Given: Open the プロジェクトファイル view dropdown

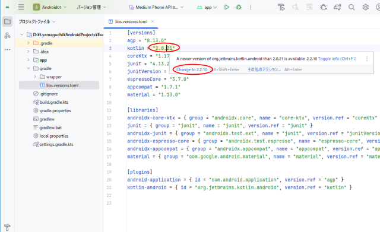Looking at the screenshot, I should tap(37, 21).
